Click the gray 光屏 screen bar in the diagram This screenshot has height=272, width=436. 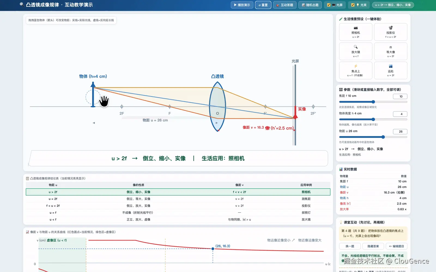pos(295,105)
